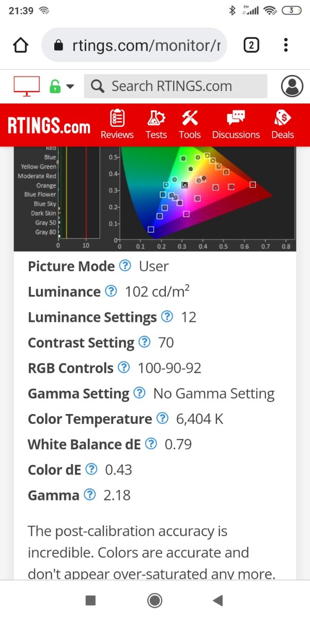This screenshot has width=310, height=621.
Task: Open the tab switcher showing 2 tabs
Action: click(x=251, y=46)
